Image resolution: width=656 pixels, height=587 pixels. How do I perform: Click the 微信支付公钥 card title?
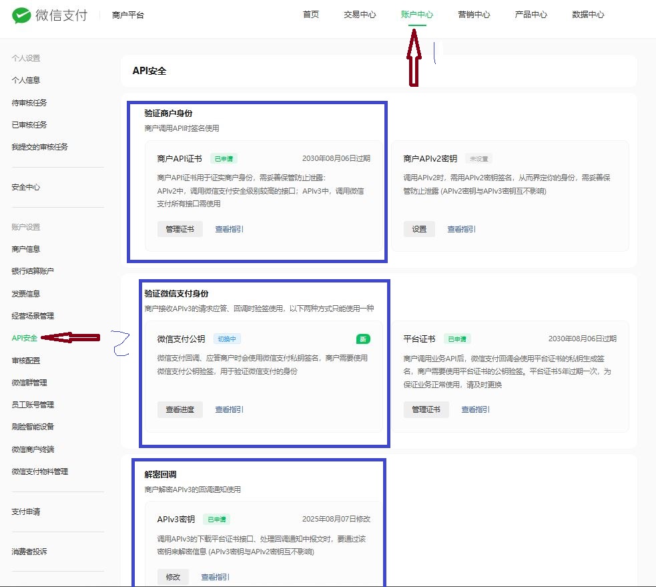[181, 339]
